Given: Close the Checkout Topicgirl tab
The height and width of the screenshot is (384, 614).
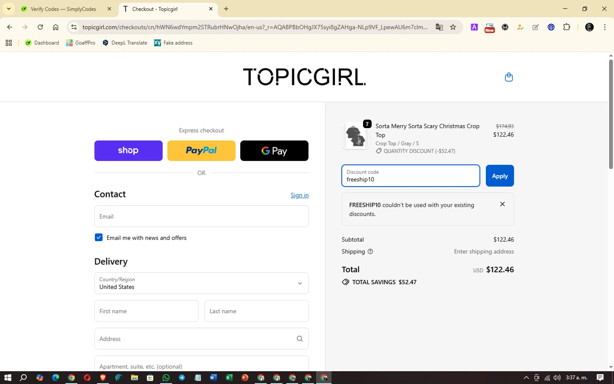Looking at the screenshot, I should tap(211, 9).
